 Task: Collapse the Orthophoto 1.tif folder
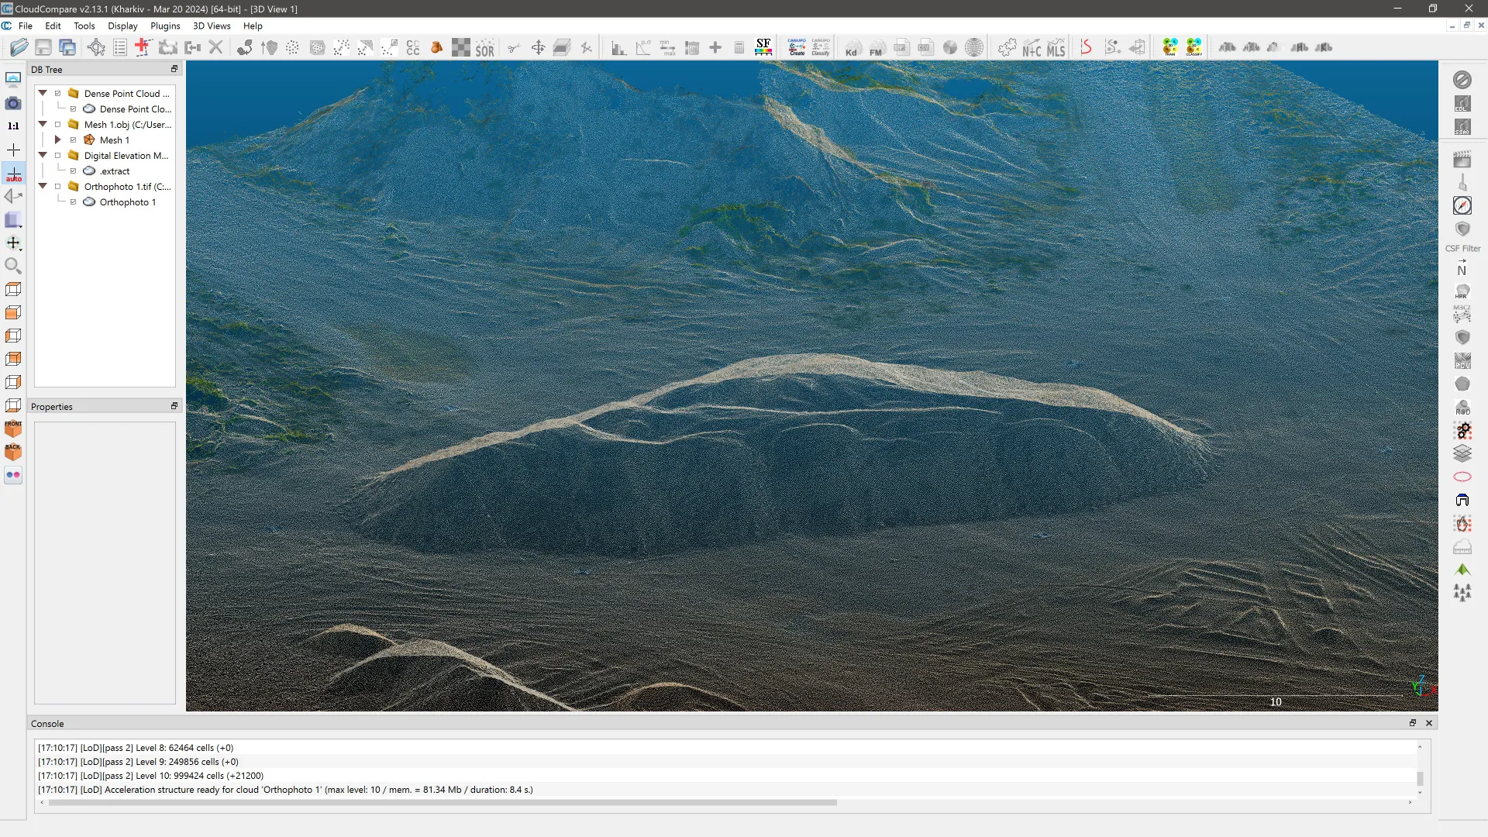[x=43, y=186]
